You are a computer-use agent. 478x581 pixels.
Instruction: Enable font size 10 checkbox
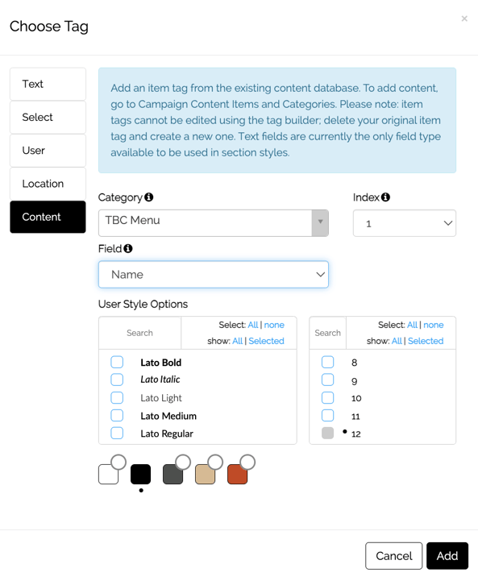click(327, 397)
